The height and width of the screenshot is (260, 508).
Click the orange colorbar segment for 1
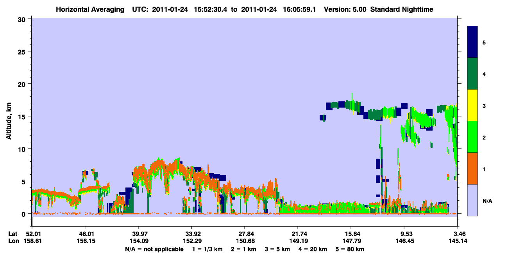[472, 168]
